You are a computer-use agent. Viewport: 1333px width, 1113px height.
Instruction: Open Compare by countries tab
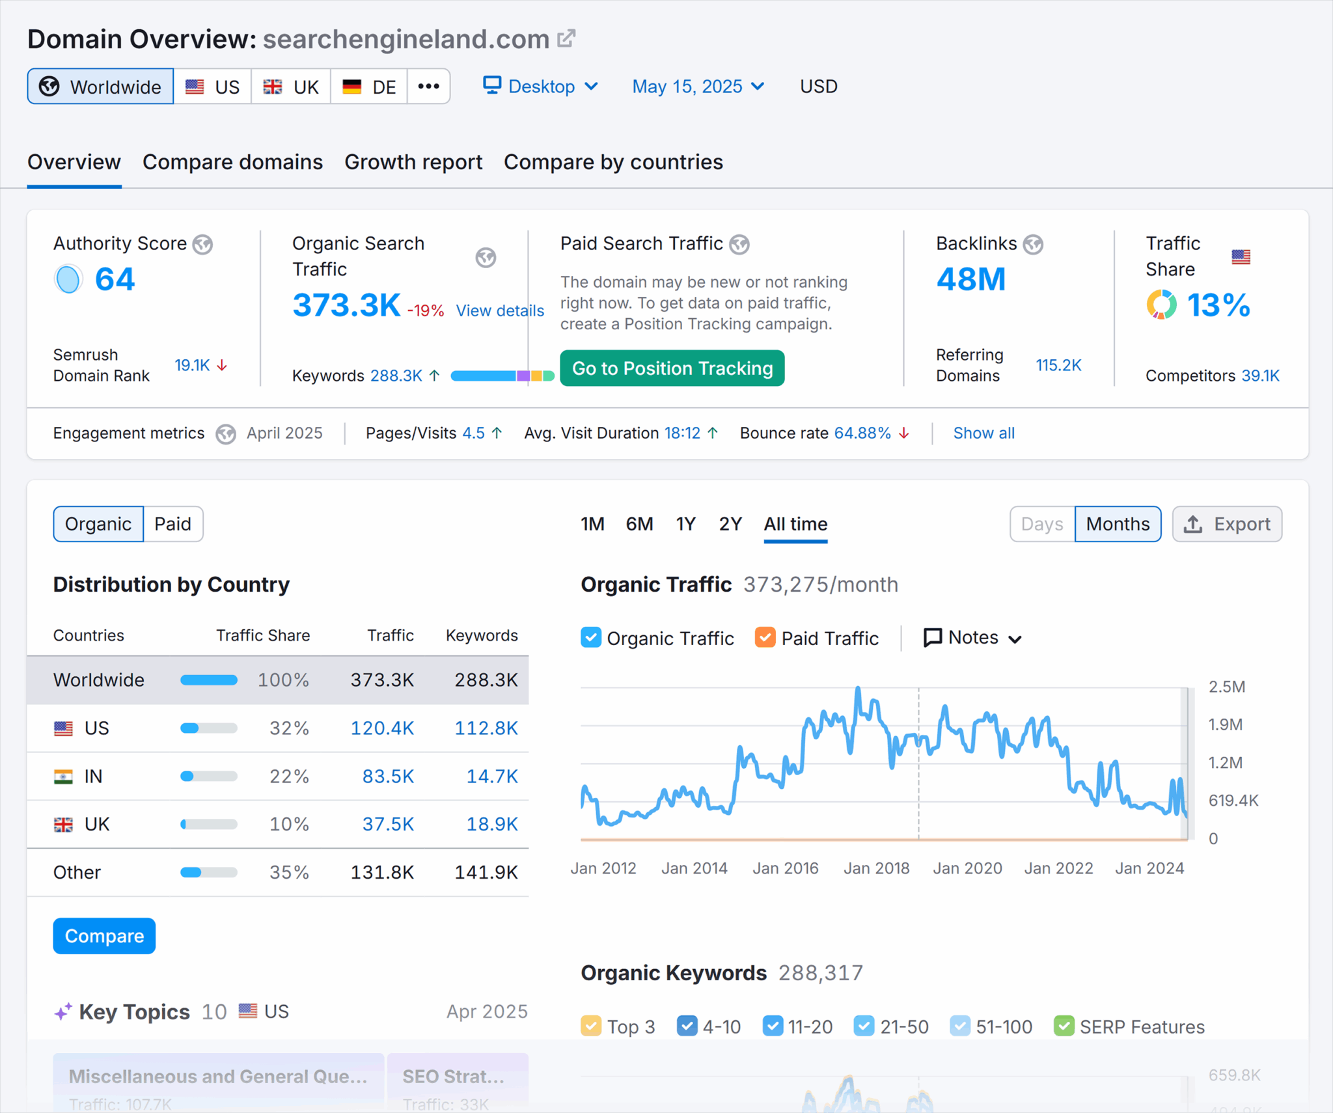pos(613,161)
